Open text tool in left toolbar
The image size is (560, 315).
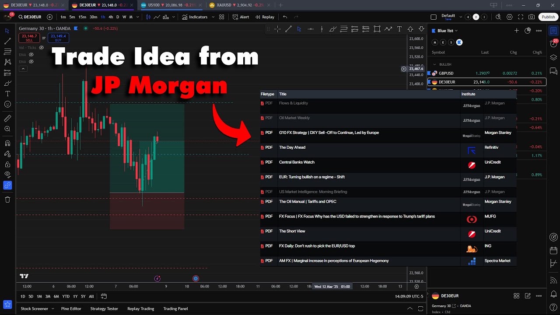(x=7, y=94)
